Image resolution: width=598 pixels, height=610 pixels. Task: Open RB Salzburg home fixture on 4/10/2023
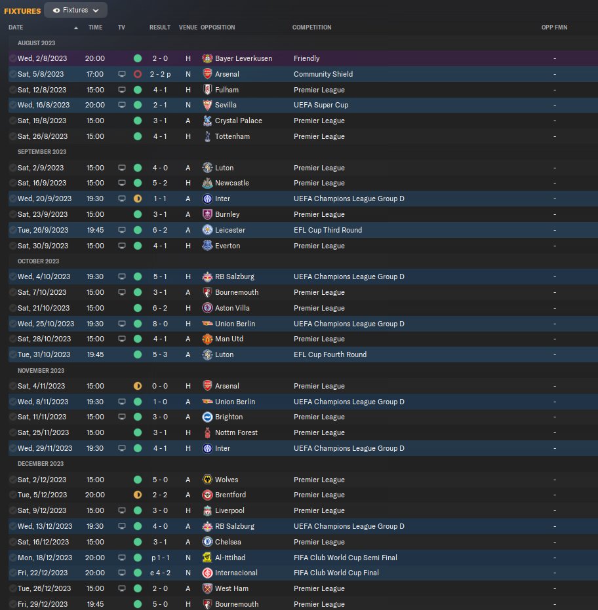click(234, 276)
